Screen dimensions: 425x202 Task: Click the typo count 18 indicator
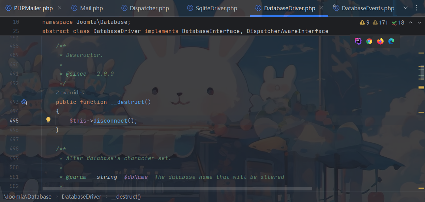pyautogui.click(x=398, y=22)
